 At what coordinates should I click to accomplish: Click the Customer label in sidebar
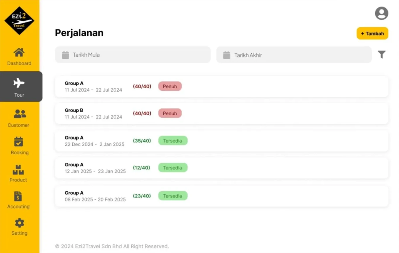(18, 125)
